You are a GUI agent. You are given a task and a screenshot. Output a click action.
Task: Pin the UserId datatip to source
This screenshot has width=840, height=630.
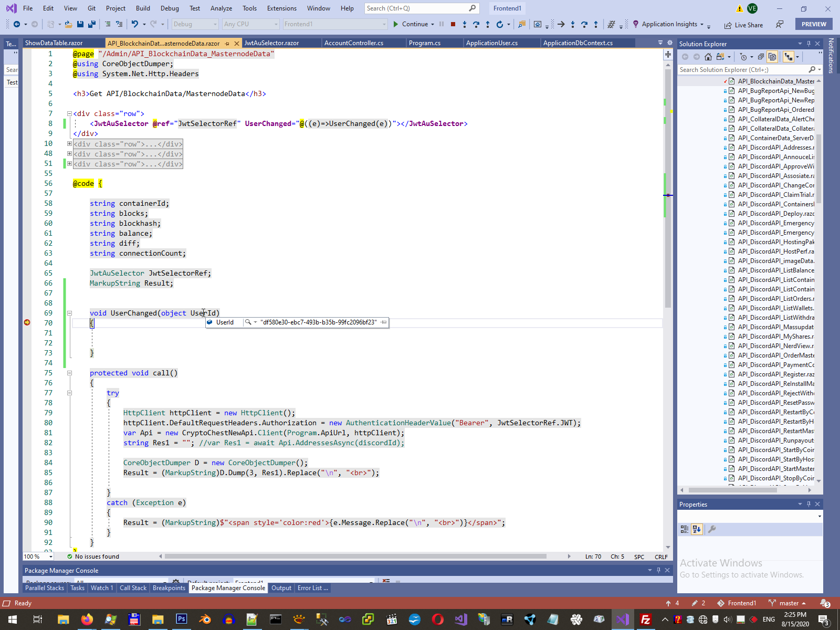coord(384,322)
